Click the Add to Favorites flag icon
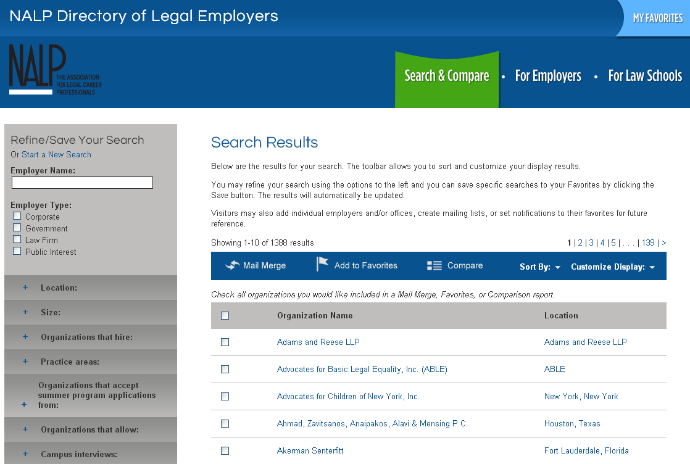 click(x=322, y=264)
